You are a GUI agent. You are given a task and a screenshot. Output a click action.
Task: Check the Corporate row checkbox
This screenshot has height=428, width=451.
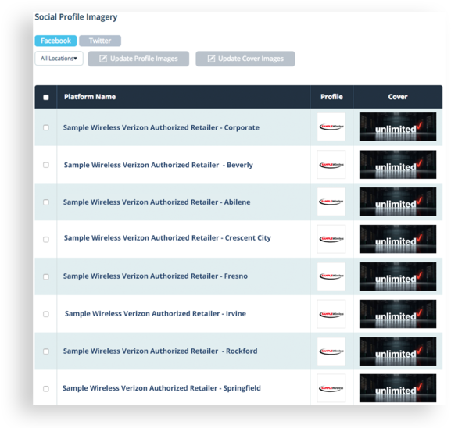(x=46, y=127)
